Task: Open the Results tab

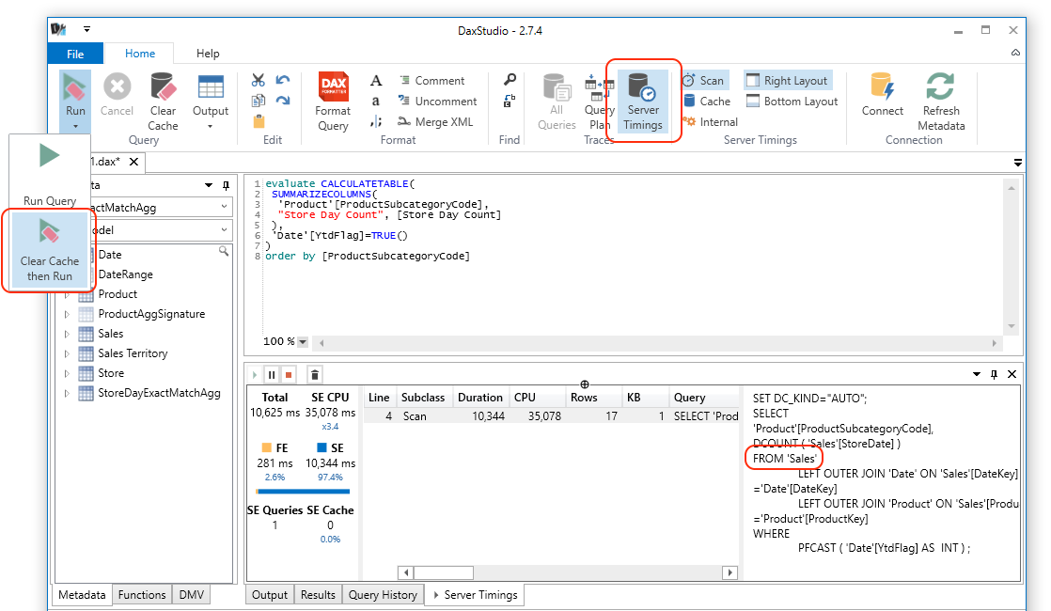Action: click(x=318, y=595)
